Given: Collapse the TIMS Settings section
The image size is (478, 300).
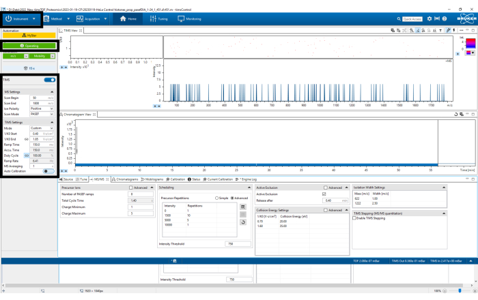Looking at the screenshot, I should [52, 122].
